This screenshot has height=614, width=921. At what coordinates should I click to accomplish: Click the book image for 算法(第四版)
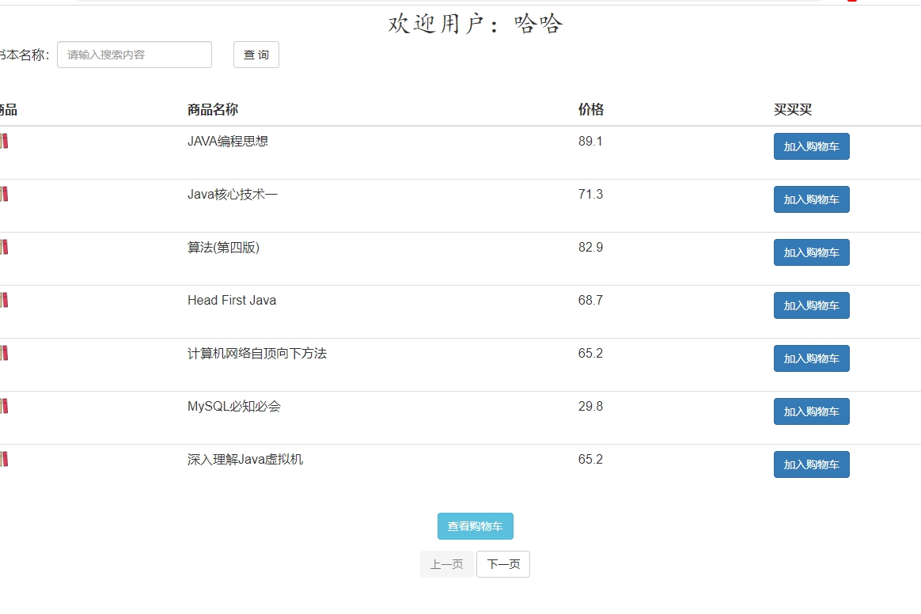3,247
